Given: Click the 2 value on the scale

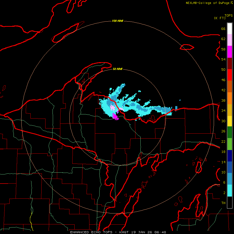Looking at the screenshot, I should pos(224,193).
